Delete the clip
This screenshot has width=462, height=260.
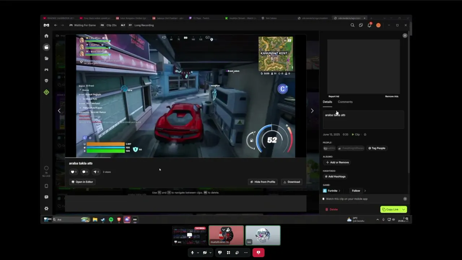coord(332,209)
